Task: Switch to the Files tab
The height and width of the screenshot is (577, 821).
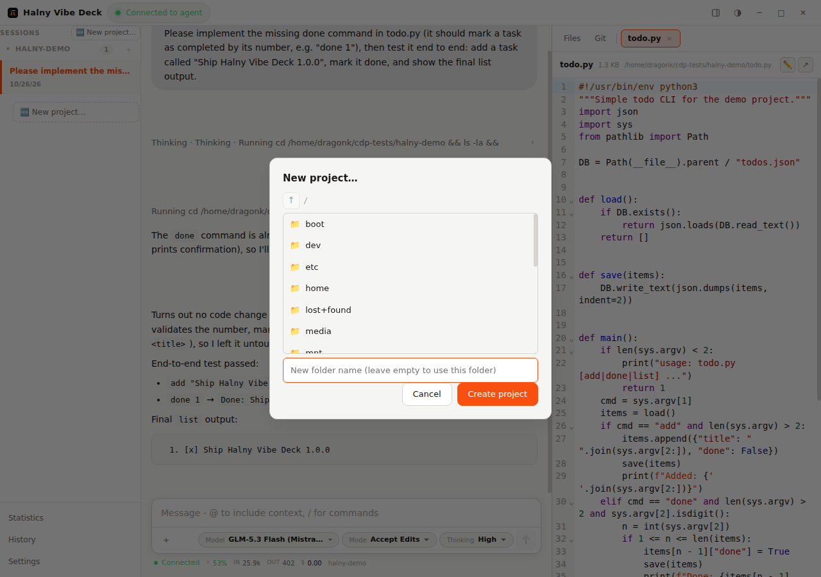Action: pyautogui.click(x=572, y=38)
